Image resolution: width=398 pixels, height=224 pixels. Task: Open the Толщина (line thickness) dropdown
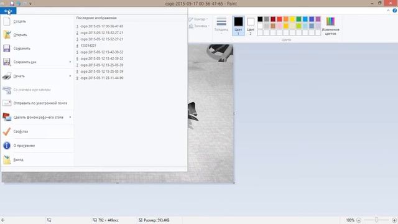point(221,25)
